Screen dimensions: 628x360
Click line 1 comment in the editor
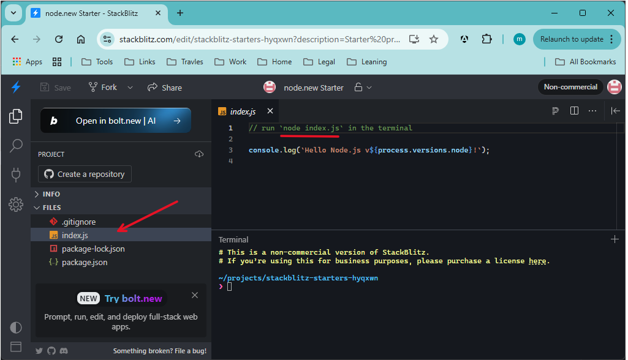330,128
